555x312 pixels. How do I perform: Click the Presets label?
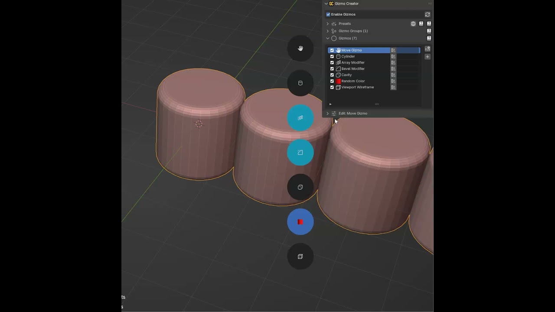345,24
